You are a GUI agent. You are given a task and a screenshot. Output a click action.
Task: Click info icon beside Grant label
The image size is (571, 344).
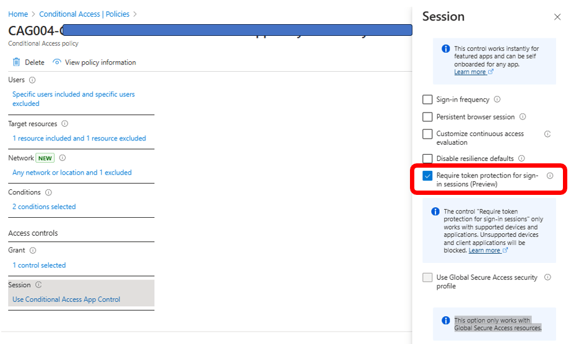[33, 251]
